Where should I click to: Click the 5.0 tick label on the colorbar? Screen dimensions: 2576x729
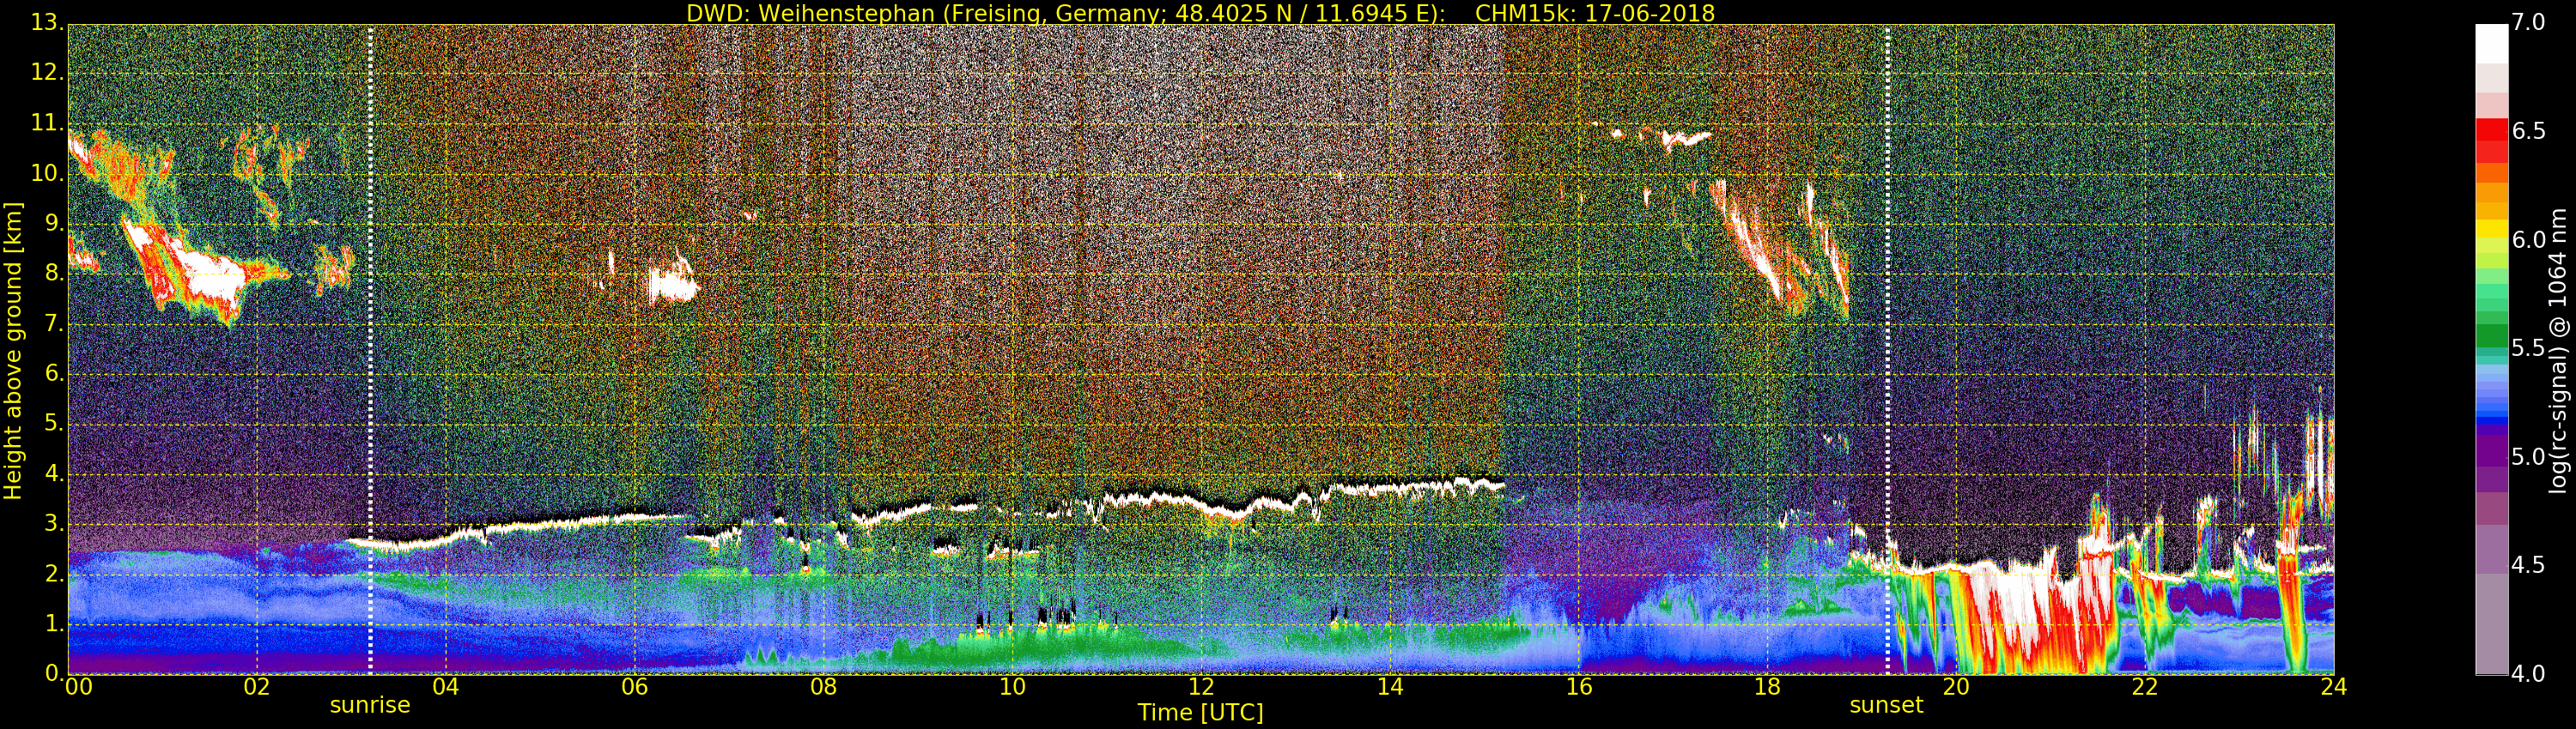pos(2529,457)
